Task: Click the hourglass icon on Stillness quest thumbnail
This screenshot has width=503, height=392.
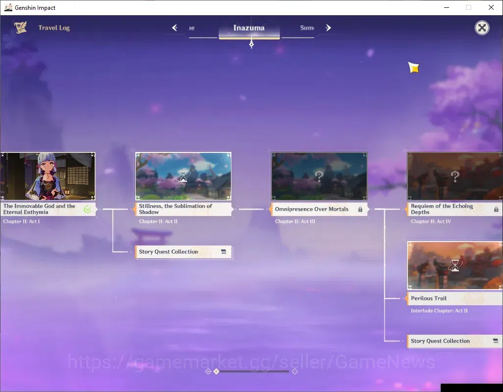Action: (x=183, y=176)
